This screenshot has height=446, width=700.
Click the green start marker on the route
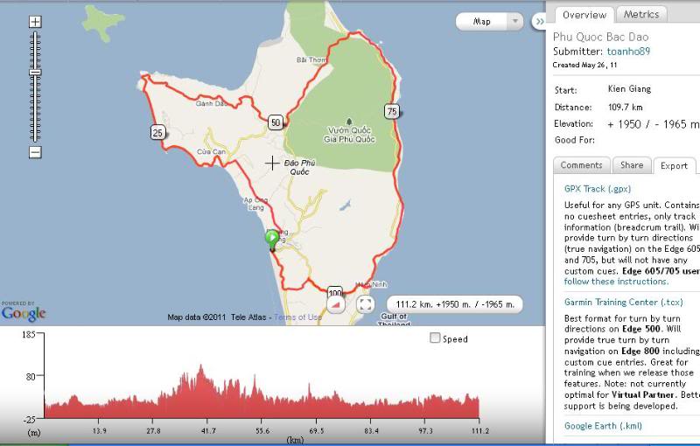[272, 240]
